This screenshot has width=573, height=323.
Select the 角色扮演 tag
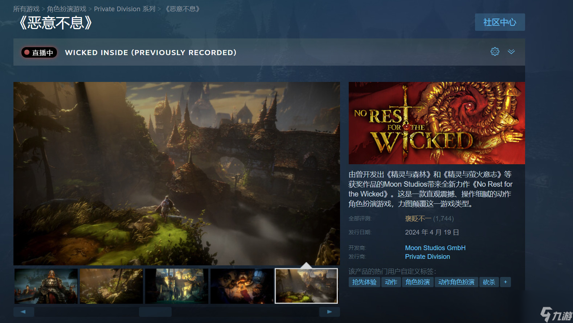coord(418,282)
